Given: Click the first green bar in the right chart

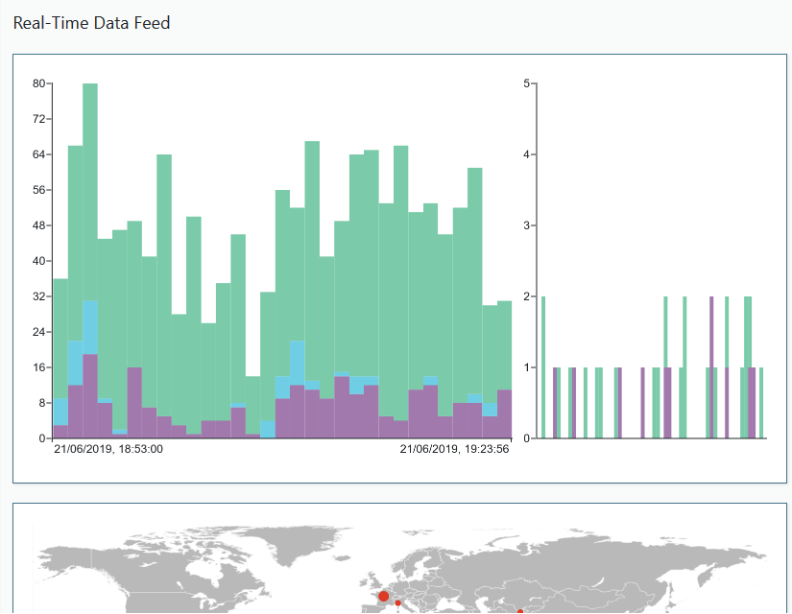Looking at the screenshot, I should pyautogui.click(x=543, y=366).
